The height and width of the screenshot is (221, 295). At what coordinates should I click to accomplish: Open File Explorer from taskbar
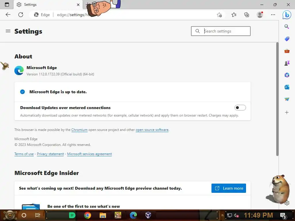pyautogui.click(x=103, y=215)
